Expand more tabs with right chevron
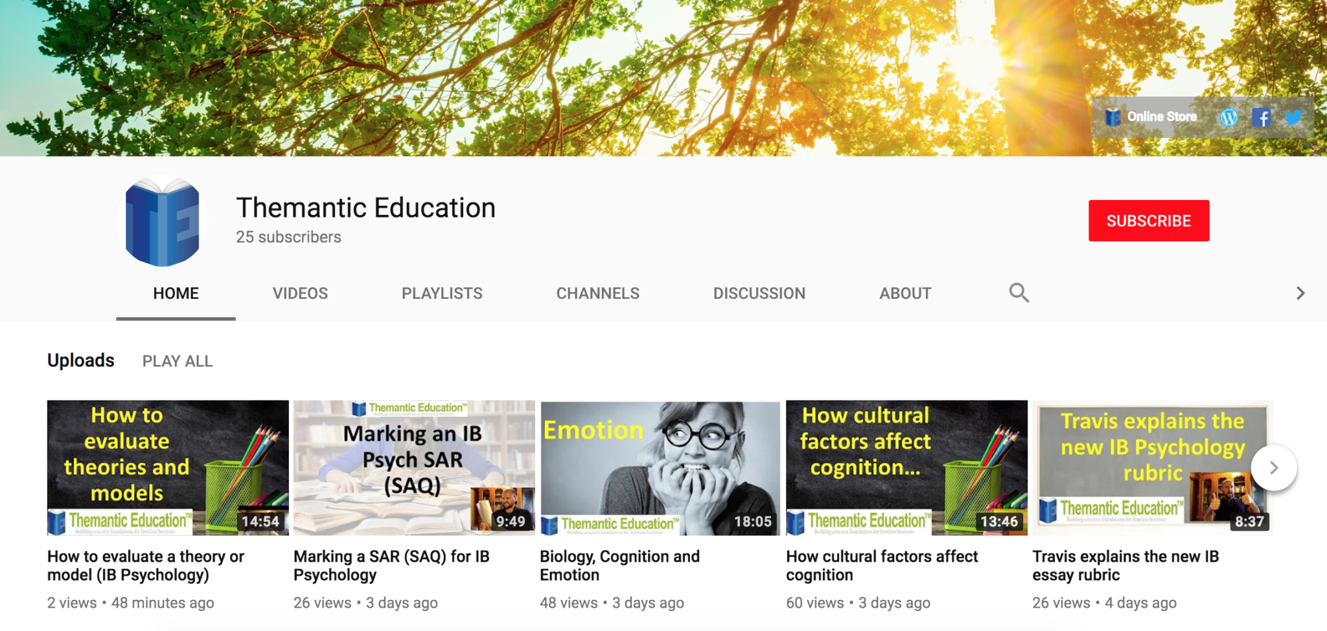 click(x=1300, y=293)
